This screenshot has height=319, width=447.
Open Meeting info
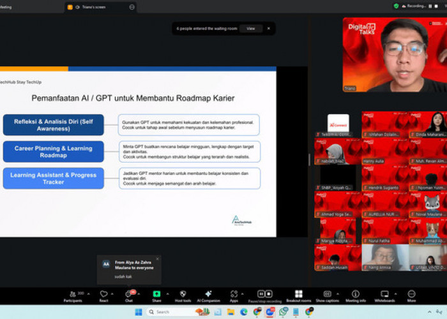[356, 294]
